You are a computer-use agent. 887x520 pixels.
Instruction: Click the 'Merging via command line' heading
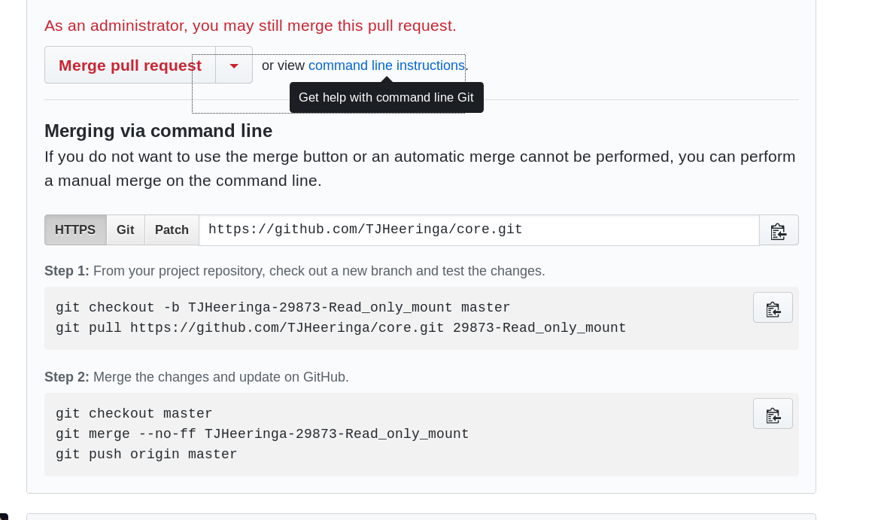pos(158,131)
